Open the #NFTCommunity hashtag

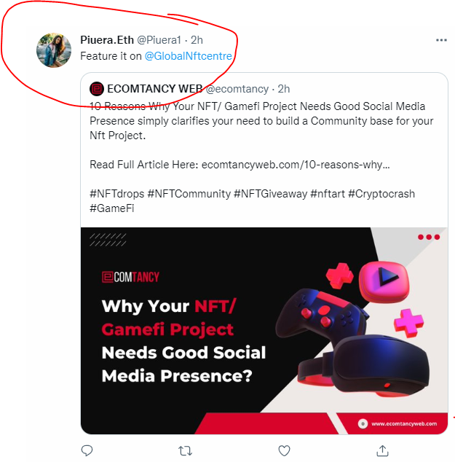tap(189, 194)
